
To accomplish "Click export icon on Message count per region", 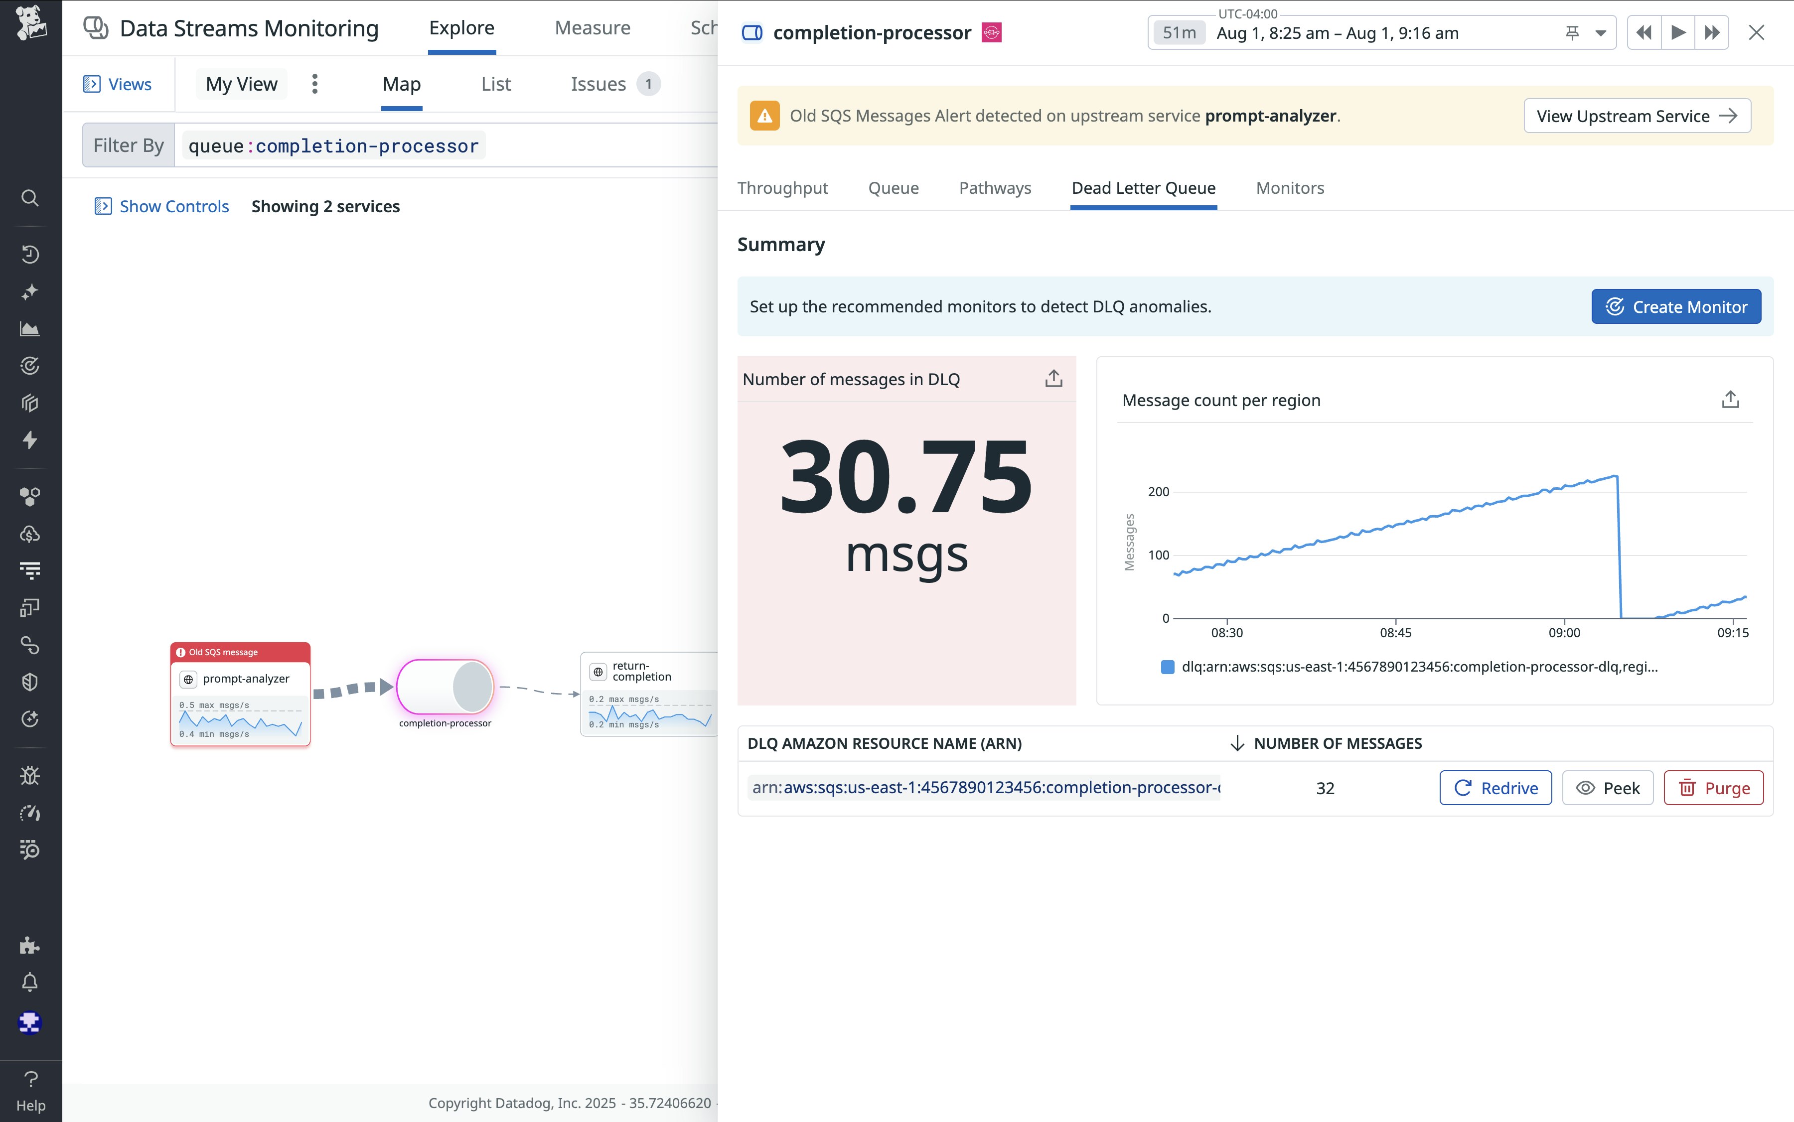I will click(x=1729, y=400).
